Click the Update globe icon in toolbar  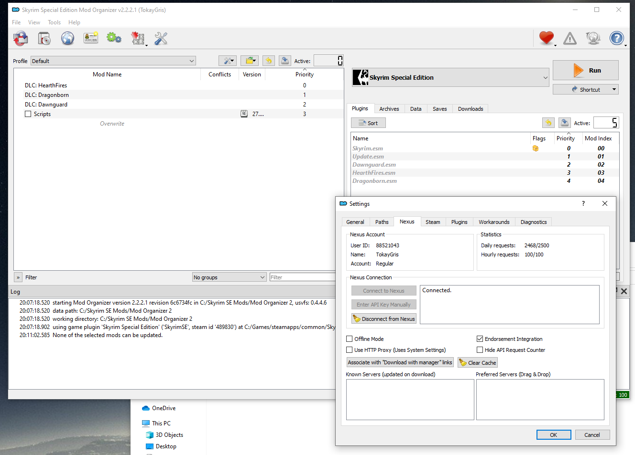[593, 38]
